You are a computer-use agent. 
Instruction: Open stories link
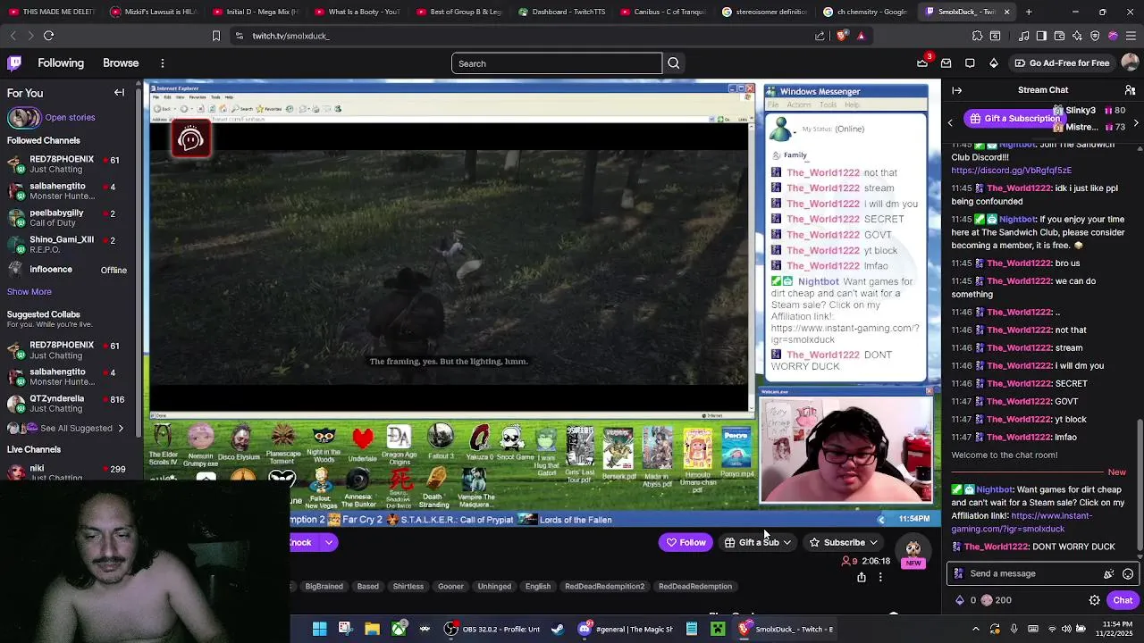(x=70, y=117)
